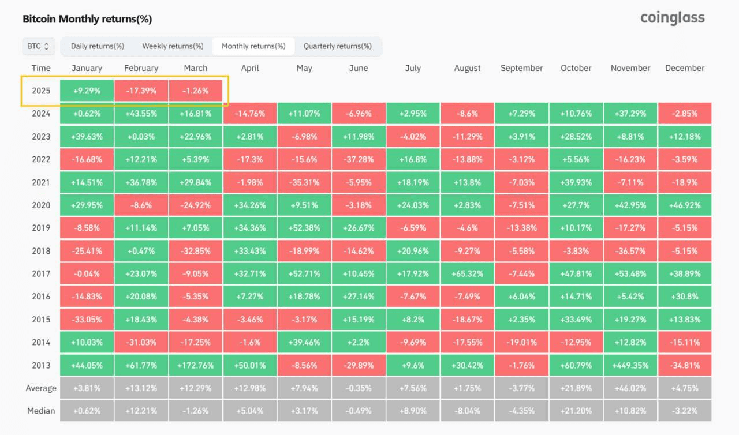This screenshot has height=435, width=739.
Task: Click the September column header
Action: [x=521, y=68]
